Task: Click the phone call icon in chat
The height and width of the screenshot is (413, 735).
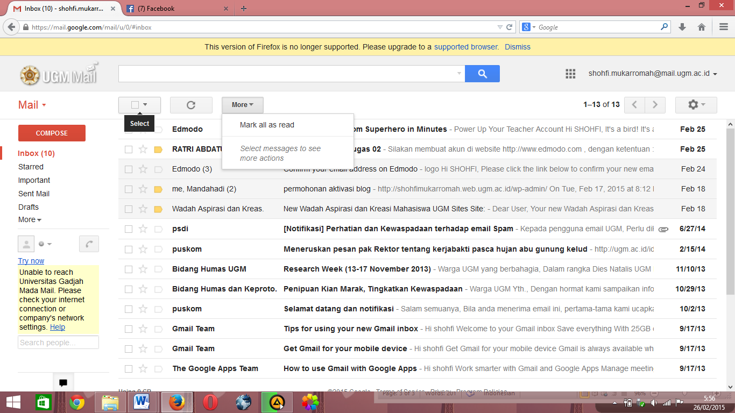Action: (89, 244)
